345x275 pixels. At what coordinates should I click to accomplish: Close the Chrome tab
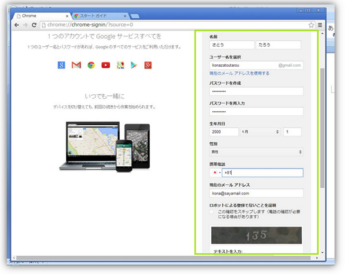(67, 16)
